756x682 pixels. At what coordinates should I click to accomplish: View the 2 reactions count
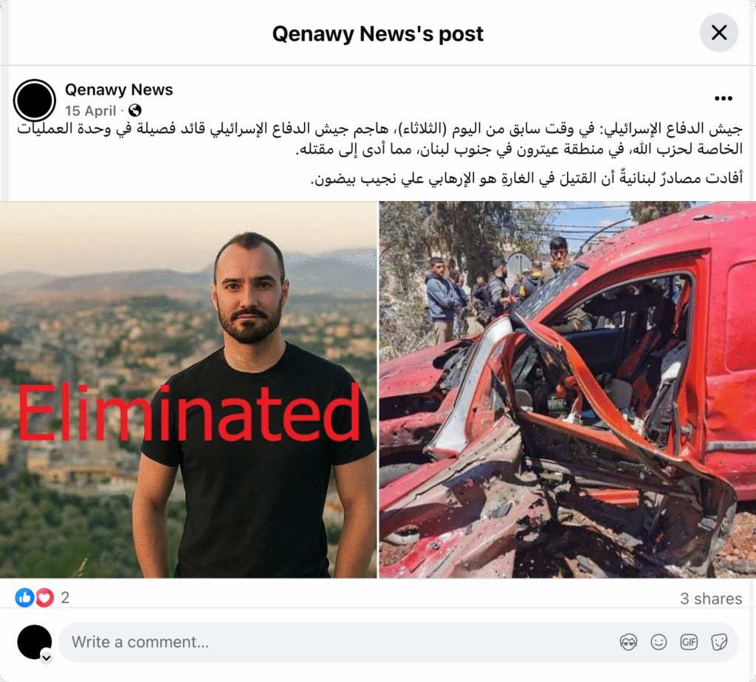pyautogui.click(x=65, y=598)
